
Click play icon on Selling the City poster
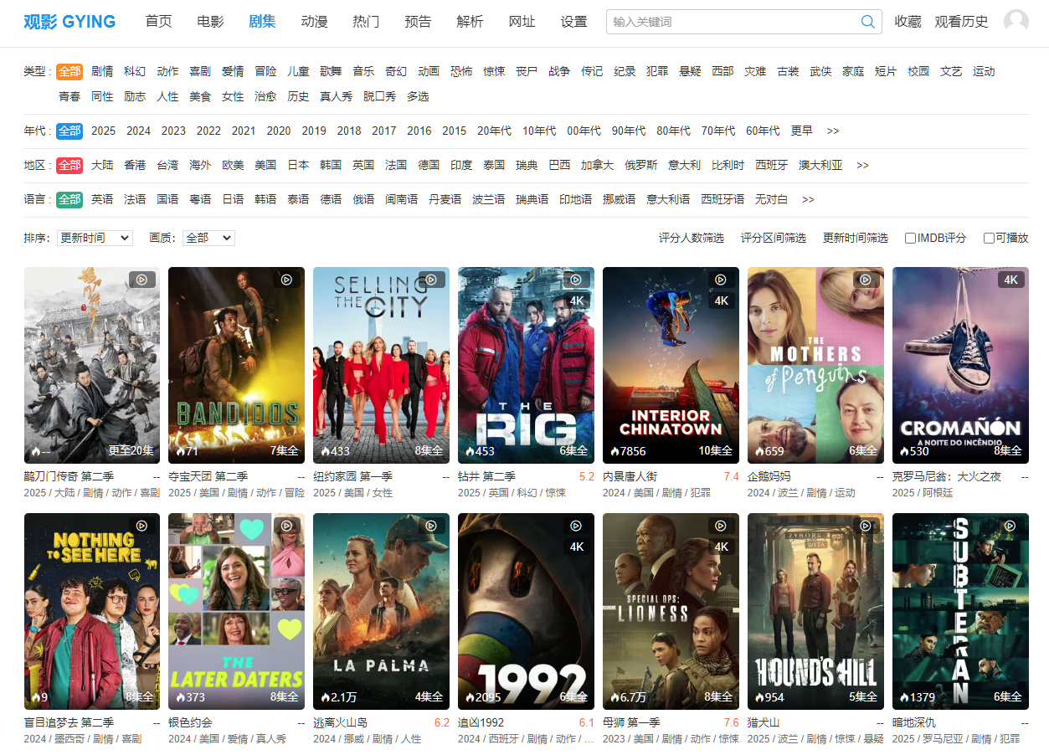431,280
